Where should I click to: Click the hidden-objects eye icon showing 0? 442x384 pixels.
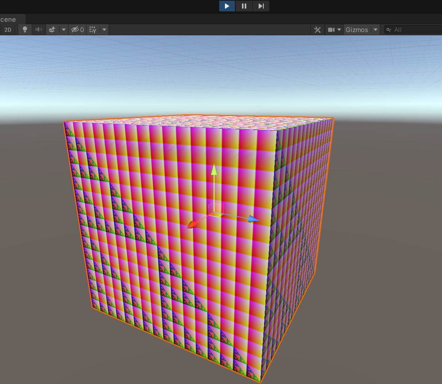tap(77, 30)
